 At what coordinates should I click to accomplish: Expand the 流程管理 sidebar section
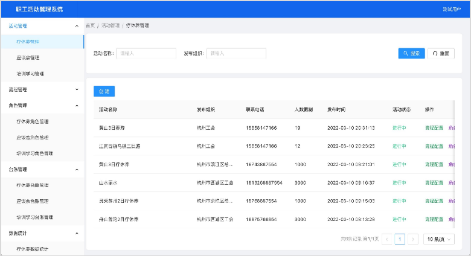tap(76, 89)
